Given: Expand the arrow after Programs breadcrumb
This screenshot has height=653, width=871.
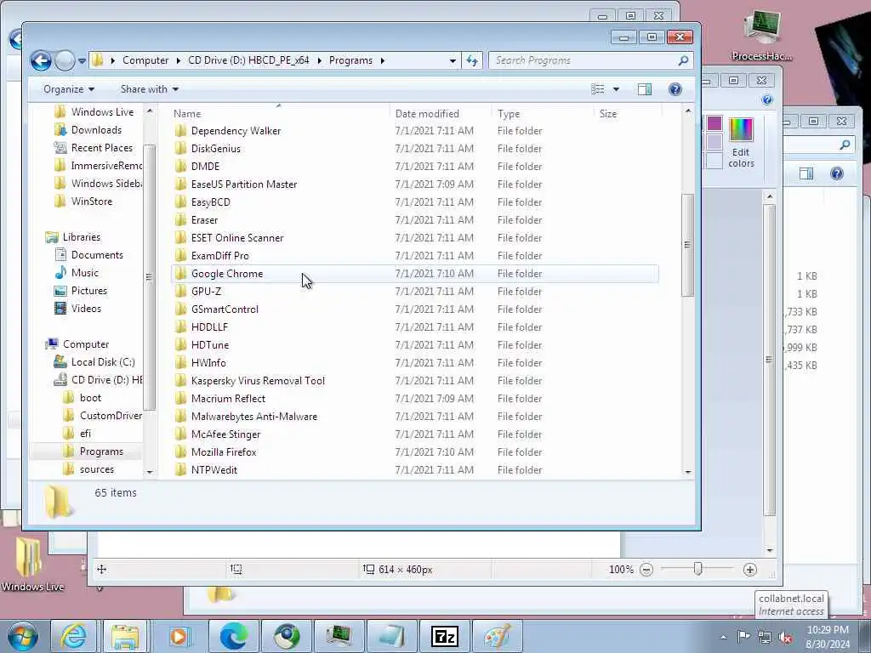Looking at the screenshot, I should point(383,60).
